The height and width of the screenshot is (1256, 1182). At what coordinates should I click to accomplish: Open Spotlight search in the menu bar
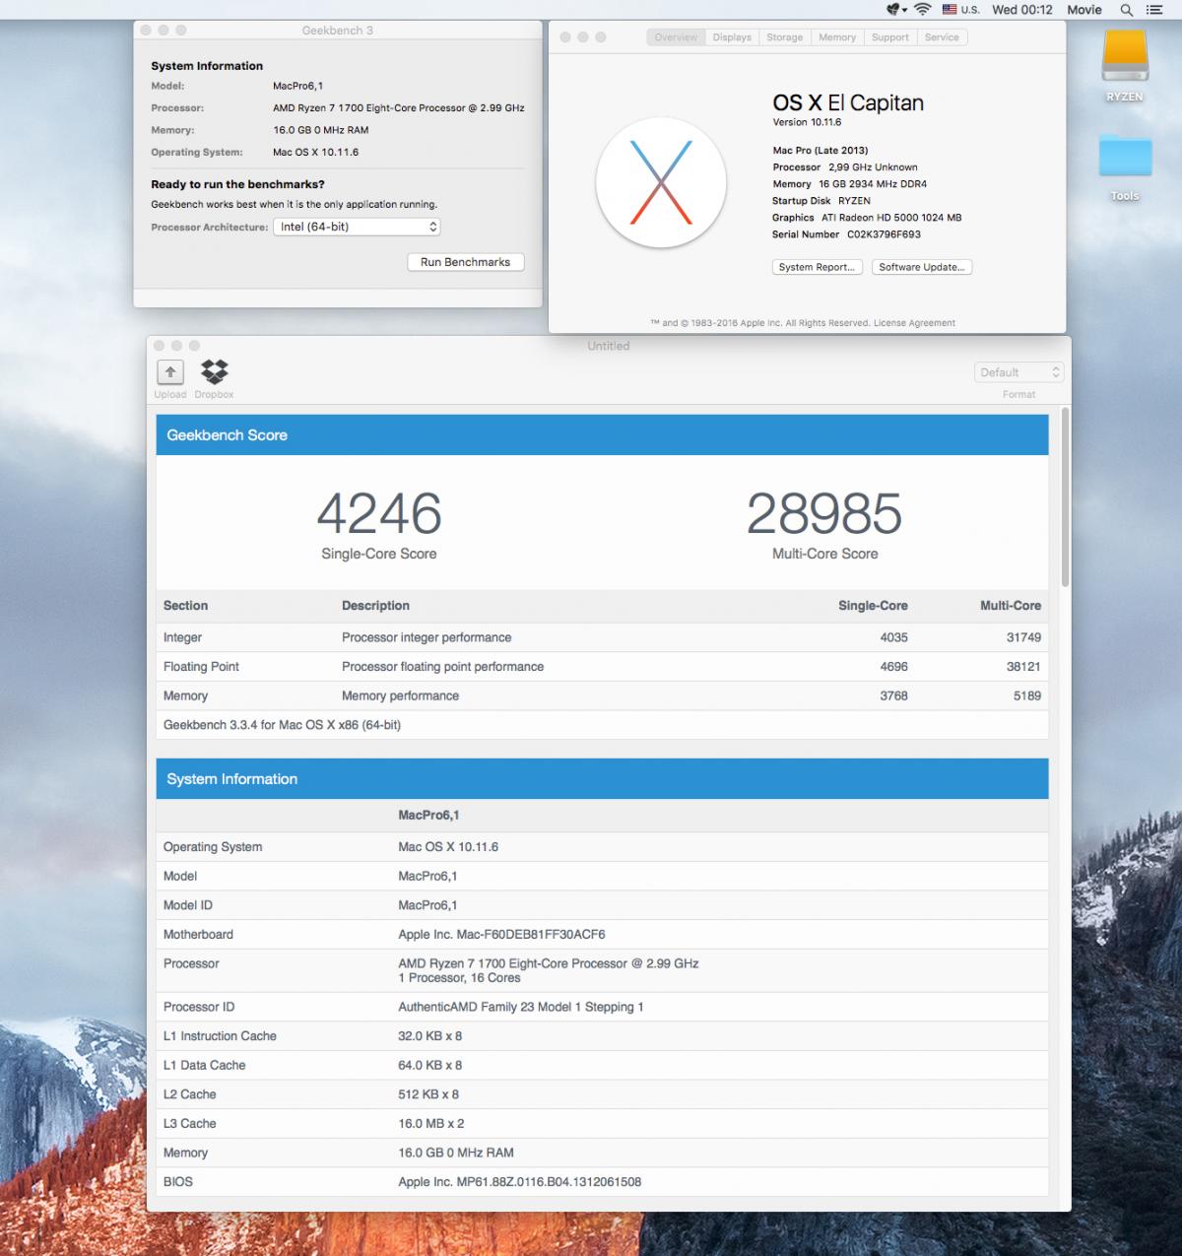pos(1127,10)
